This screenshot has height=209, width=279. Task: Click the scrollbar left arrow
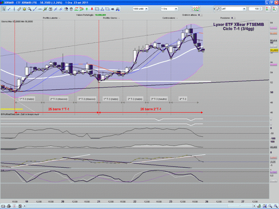tap(25, 206)
